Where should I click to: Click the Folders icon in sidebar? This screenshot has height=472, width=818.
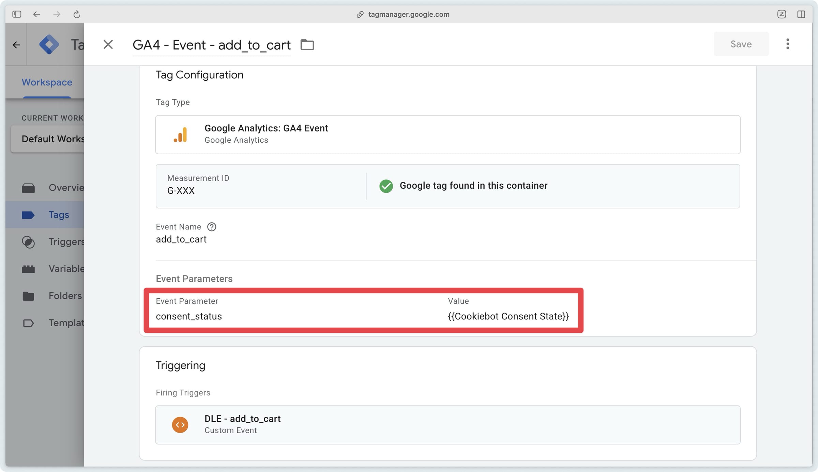click(28, 296)
